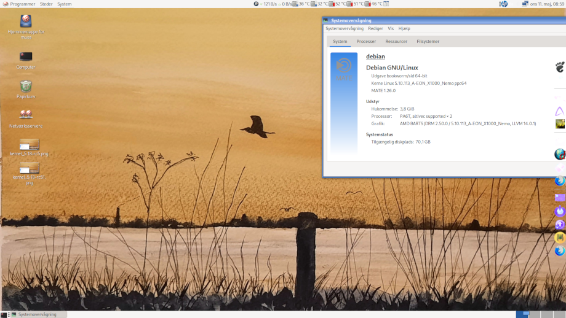Select kernel_5.18-rc5.png file thumbnail
This screenshot has height=318, width=566.
coord(29,145)
